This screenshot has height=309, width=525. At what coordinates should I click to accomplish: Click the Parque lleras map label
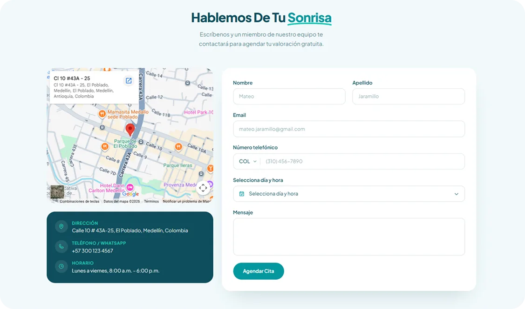coord(178,165)
